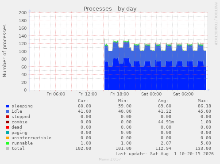Screen dimensions: 220x164
Task: Click the 'Max:' column header
Action: point(203,101)
